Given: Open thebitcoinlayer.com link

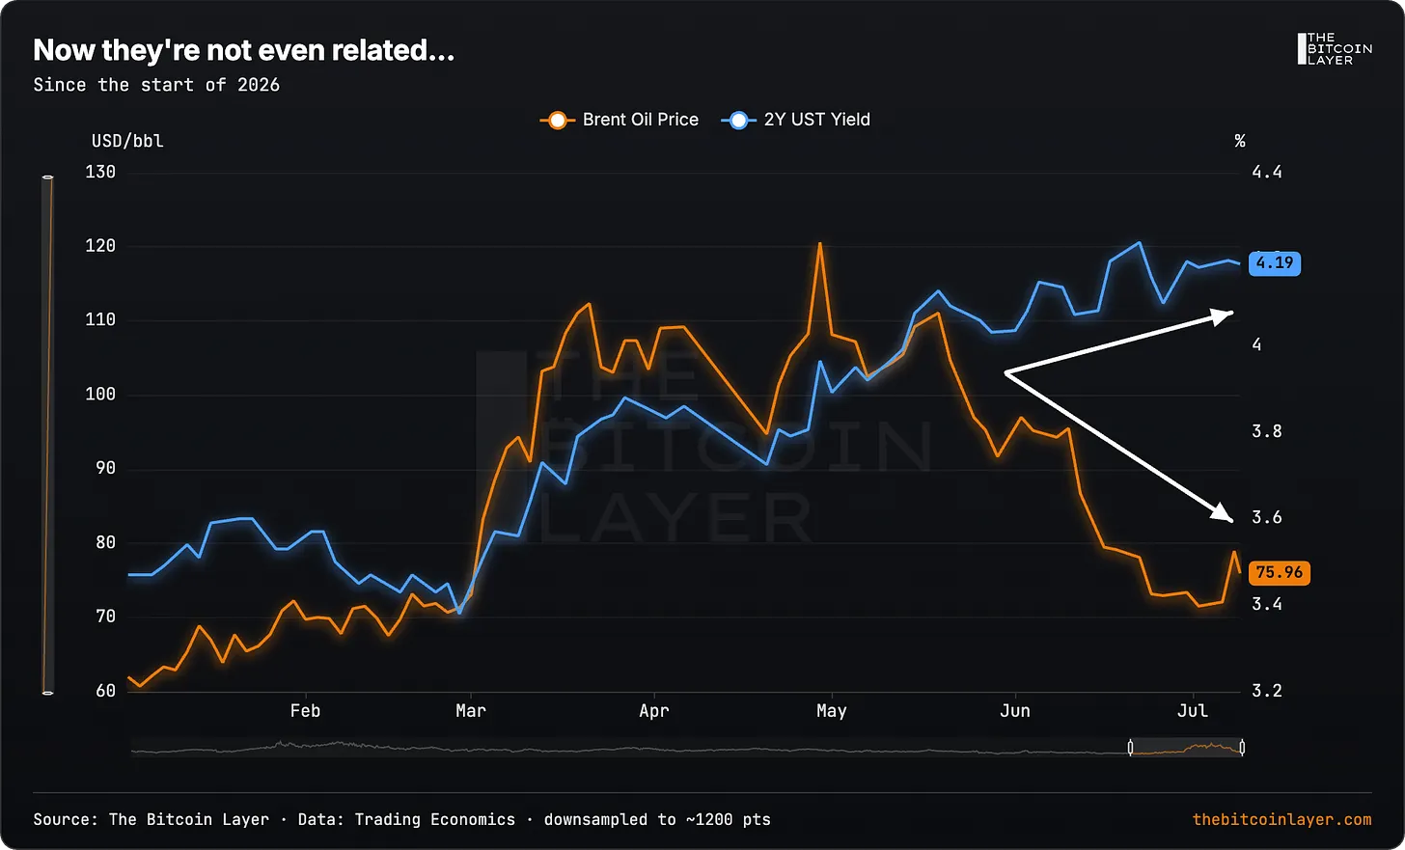Looking at the screenshot, I should pyautogui.click(x=1281, y=819).
